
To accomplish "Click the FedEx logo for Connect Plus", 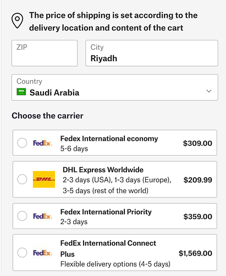I will [x=43, y=253].
